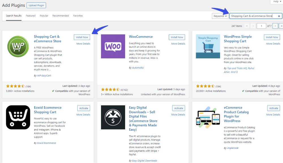Activate Easy Digital Downloads plugin

pyautogui.click(x=179, y=108)
